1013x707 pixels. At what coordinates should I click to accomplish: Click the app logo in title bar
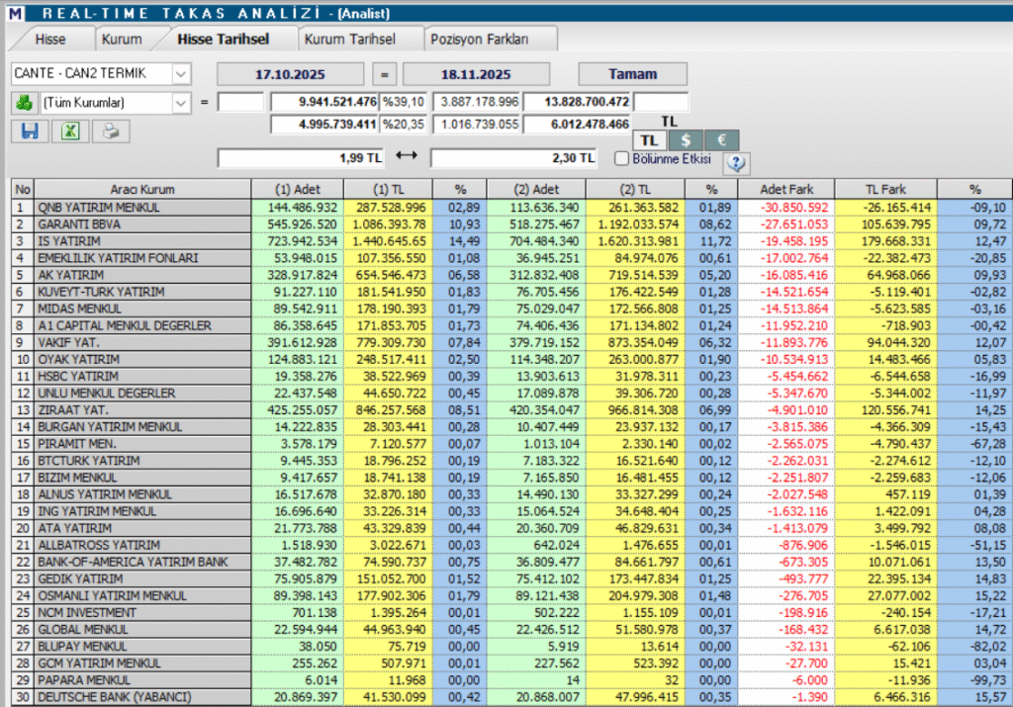(10, 12)
